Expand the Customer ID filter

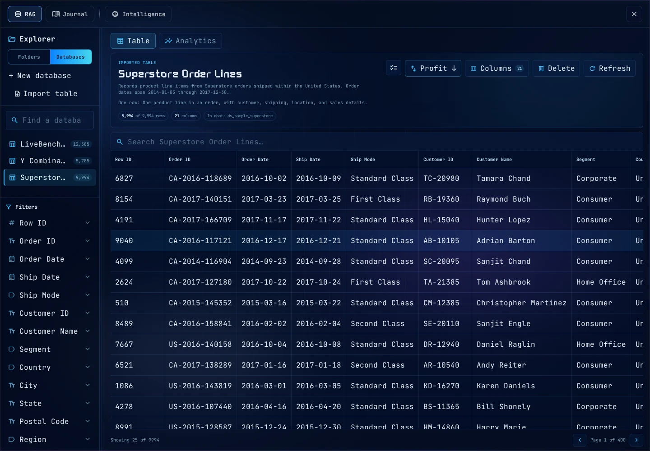pos(50,313)
